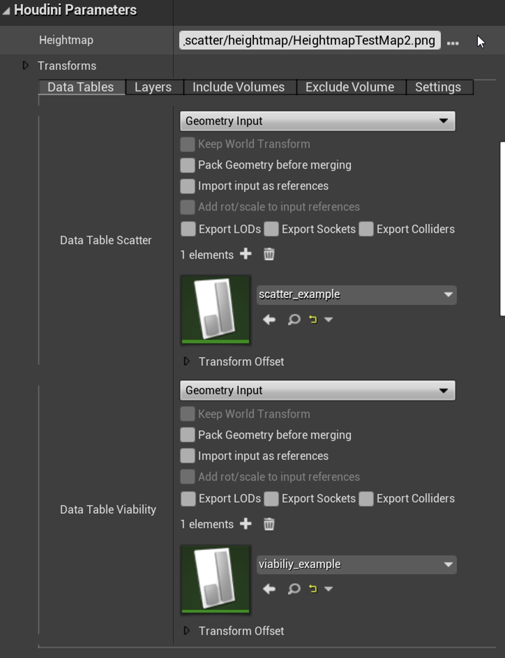Browse to viabiliy_example asset with magnifier

click(x=294, y=589)
